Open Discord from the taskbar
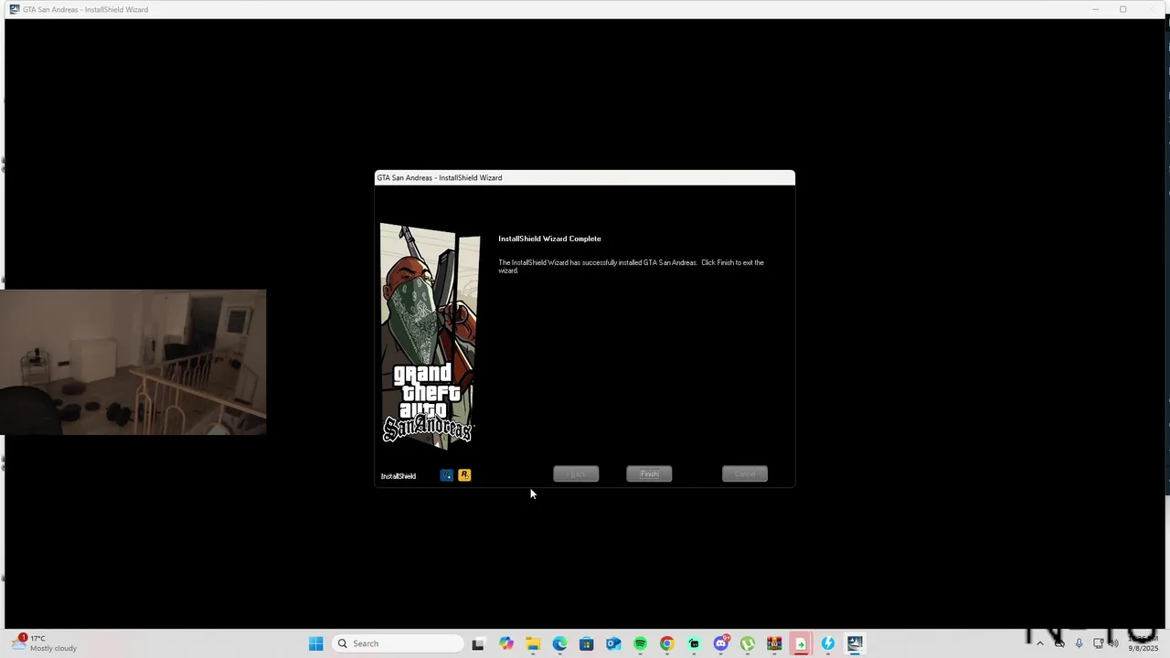Viewport: 1170px width, 658px height. (720, 643)
